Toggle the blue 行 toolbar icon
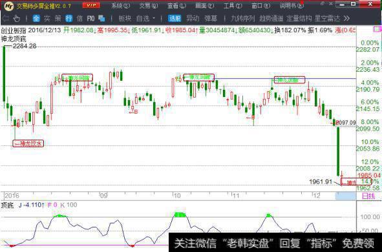Image resolution: width=382 pixels, height=252 pixels. 69,18
